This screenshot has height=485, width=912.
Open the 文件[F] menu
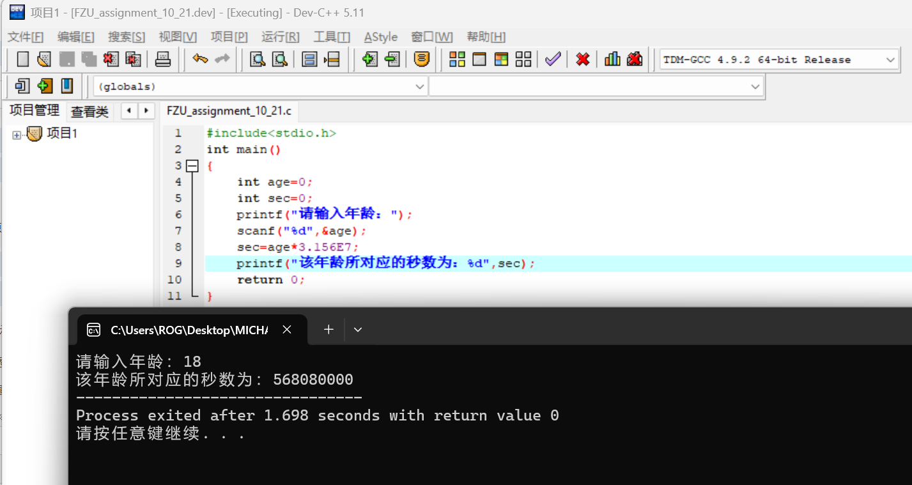(x=26, y=37)
